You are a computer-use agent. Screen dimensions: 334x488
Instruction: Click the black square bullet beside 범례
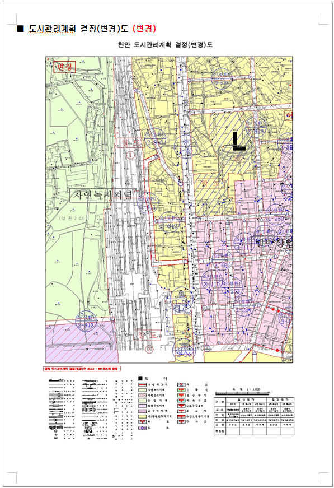click(x=140, y=378)
